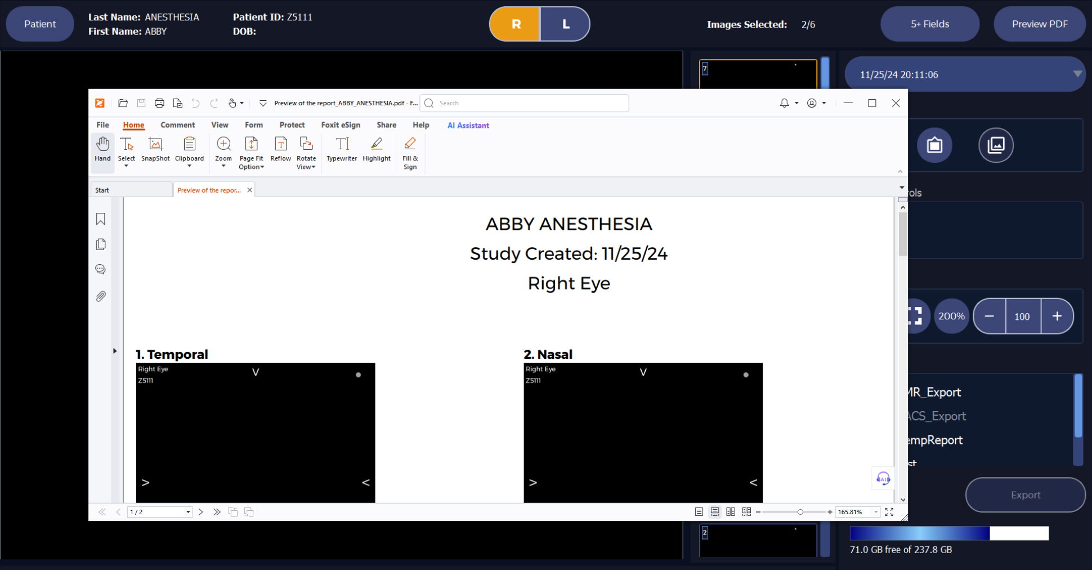This screenshot has width=1092, height=570.
Task: Select the SnapShot tool
Action: tap(155, 150)
